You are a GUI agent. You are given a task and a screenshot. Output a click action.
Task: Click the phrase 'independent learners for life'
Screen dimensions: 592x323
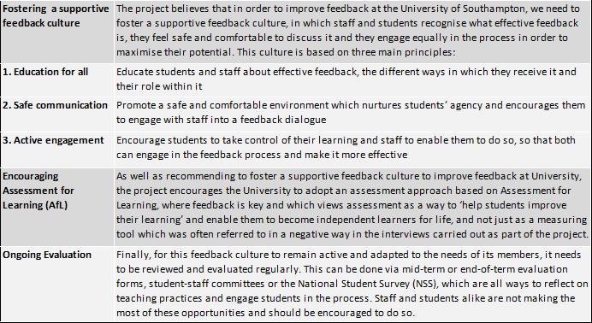pyautogui.click(x=383, y=220)
